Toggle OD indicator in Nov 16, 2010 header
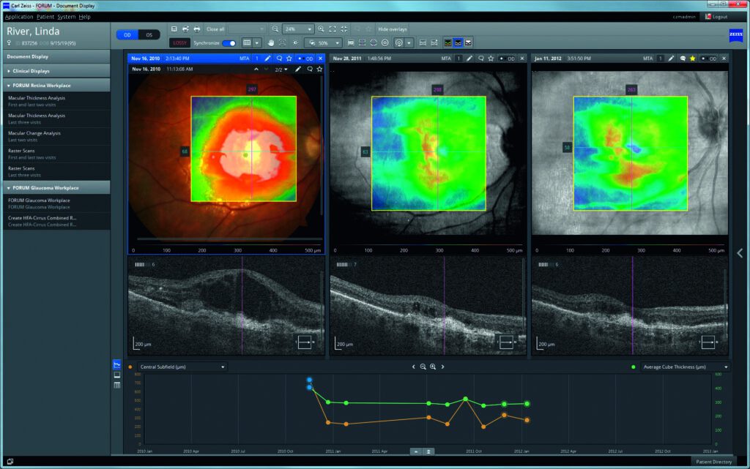 tap(306, 59)
